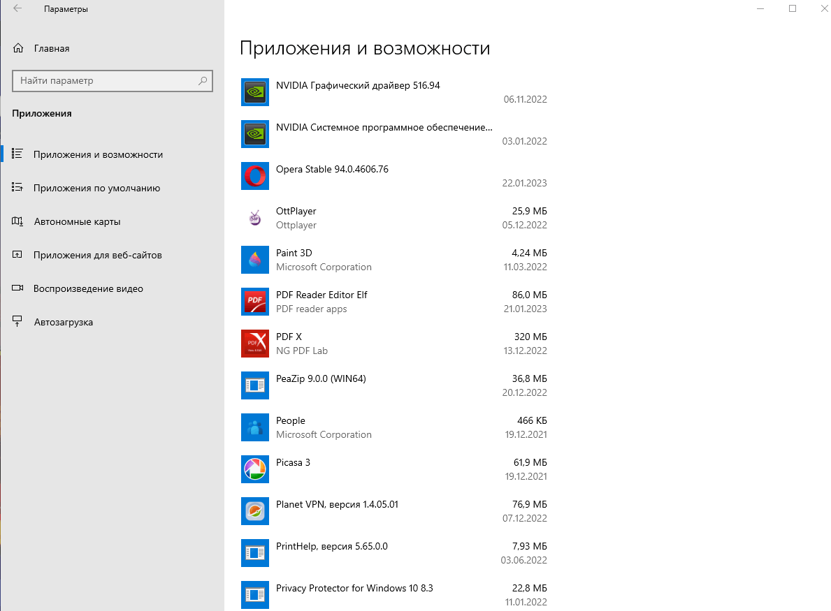Click the Paint 3D app icon
Image resolution: width=831 pixels, height=611 pixels.
(x=255, y=260)
